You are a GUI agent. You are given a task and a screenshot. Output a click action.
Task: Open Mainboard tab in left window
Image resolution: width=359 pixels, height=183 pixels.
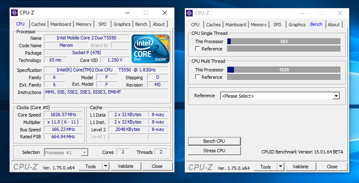click(x=61, y=24)
